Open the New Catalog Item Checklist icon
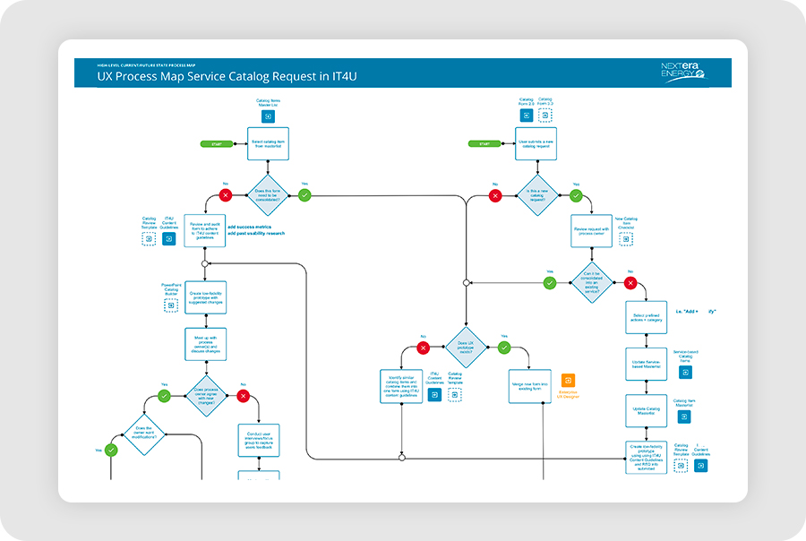This screenshot has height=541, width=806. [x=626, y=239]
